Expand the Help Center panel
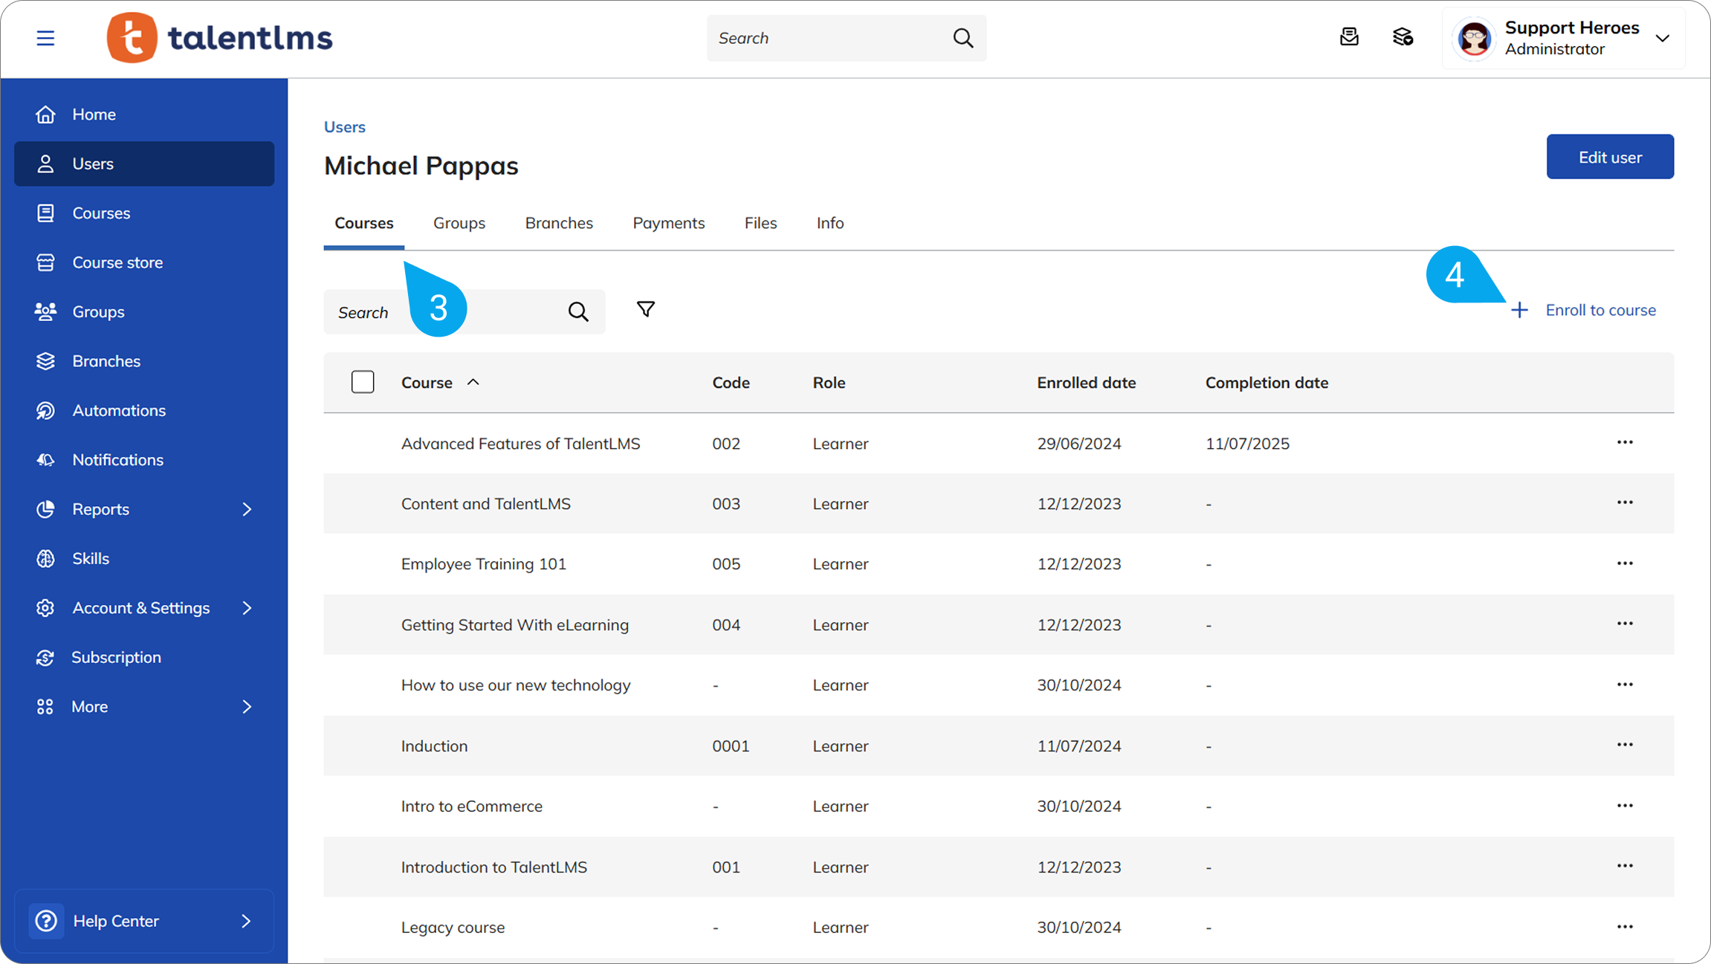This screenshot has width=1711, height=964. click(246, 921)
